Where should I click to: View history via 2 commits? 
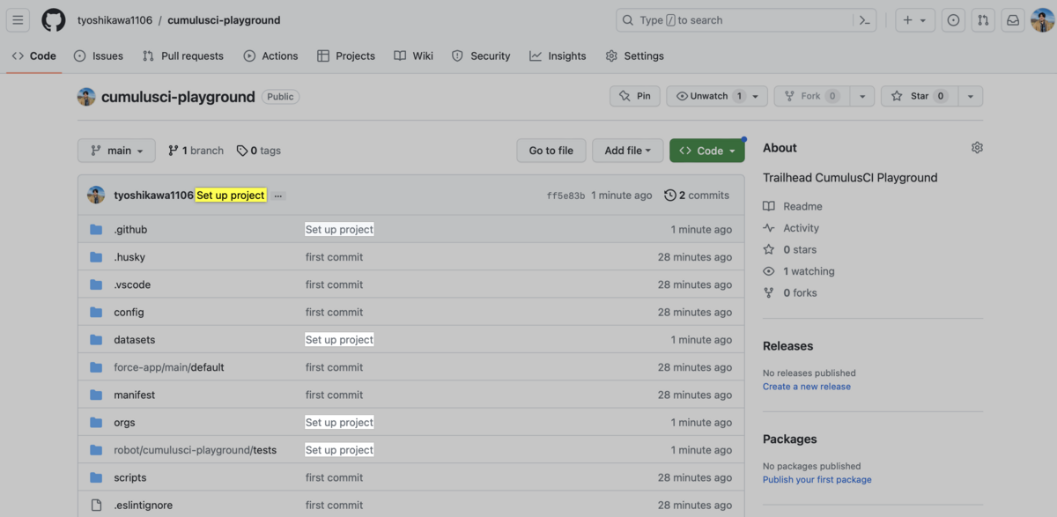click(x=697, y=196)
